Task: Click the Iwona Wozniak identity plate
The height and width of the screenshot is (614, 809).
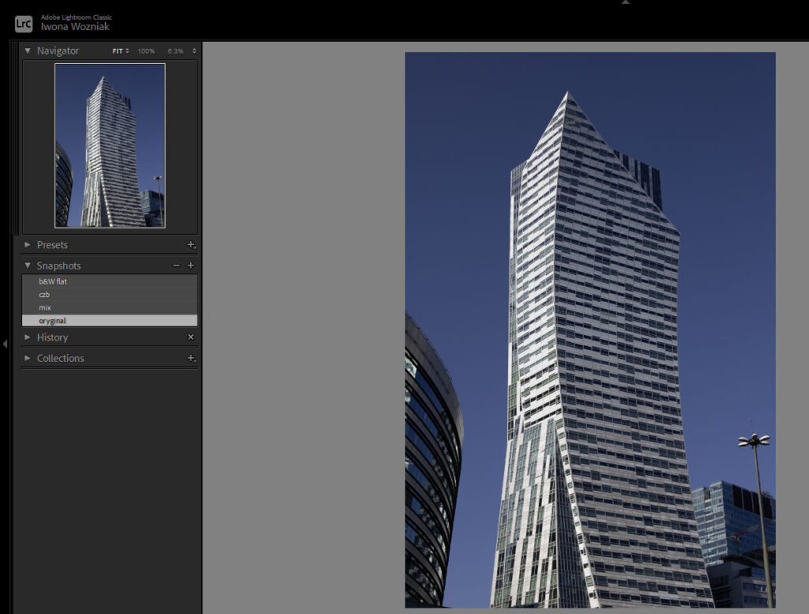Action: coord(75,26)
